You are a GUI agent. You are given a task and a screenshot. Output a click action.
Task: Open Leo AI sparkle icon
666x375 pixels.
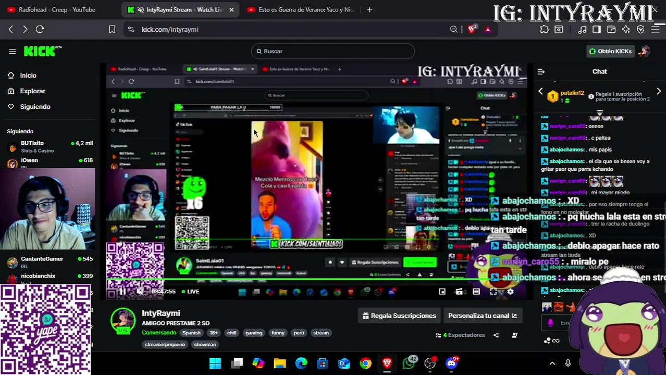(626, 30)
